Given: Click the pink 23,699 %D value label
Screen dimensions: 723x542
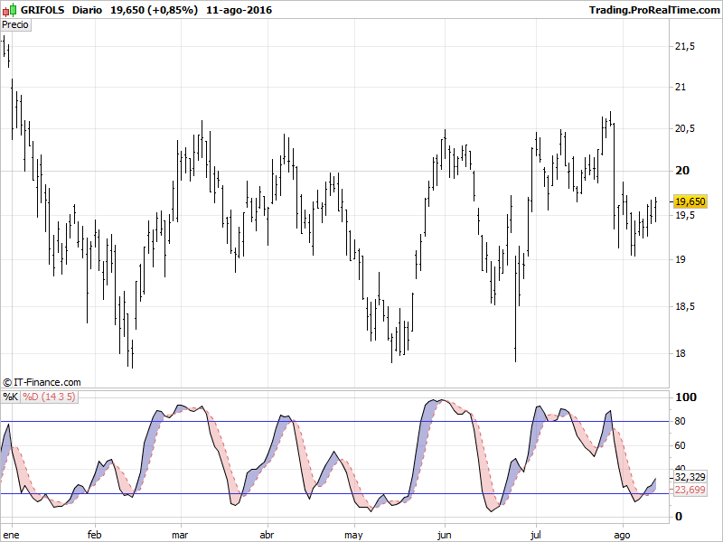Looking at the screenshot, I should click(x=690, y=491).
